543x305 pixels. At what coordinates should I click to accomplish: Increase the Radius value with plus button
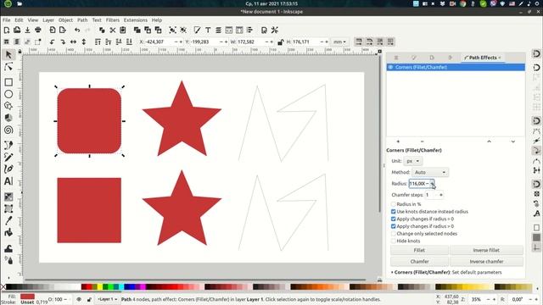432,184
